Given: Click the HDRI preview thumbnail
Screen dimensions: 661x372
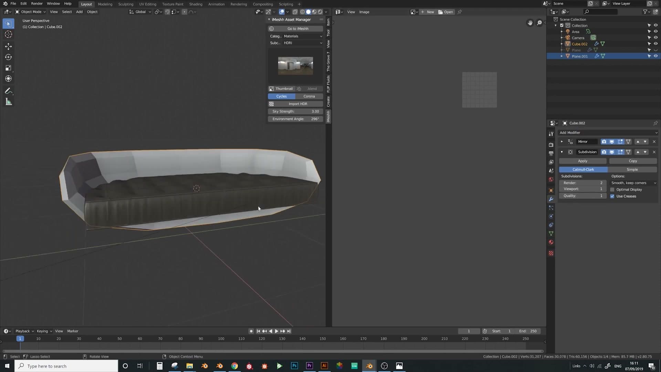Looking at the screenshot, I should pos(296,65).
